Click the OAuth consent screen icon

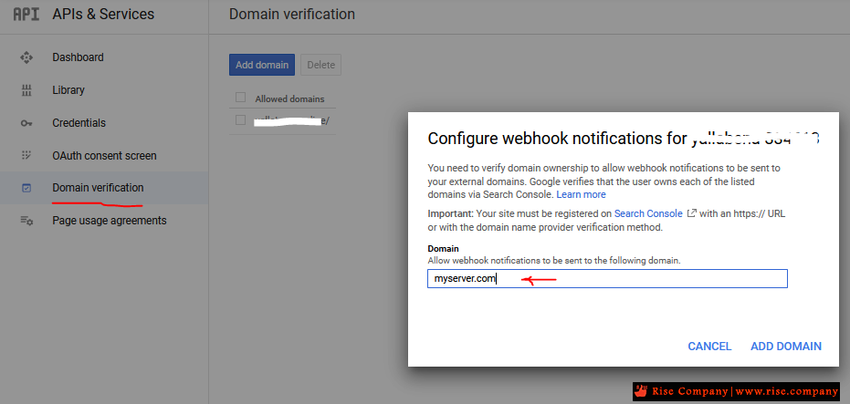click(x=26, y=156)
